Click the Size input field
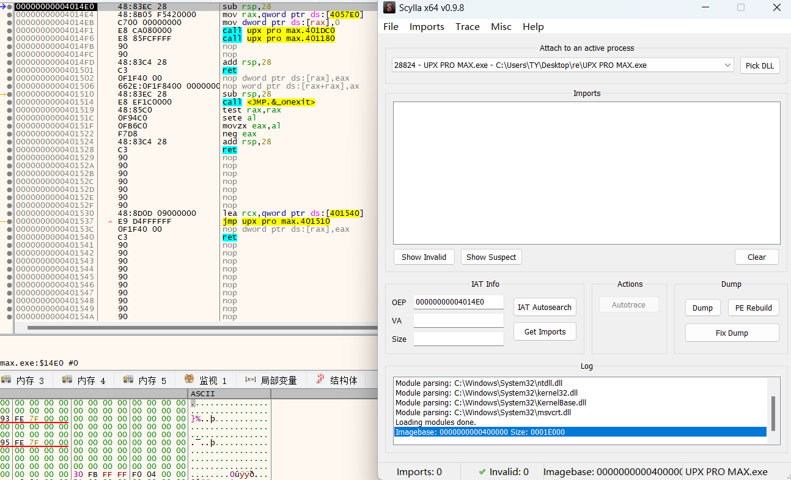The height and width of the screenshot is (480, 791). (458, 339)
